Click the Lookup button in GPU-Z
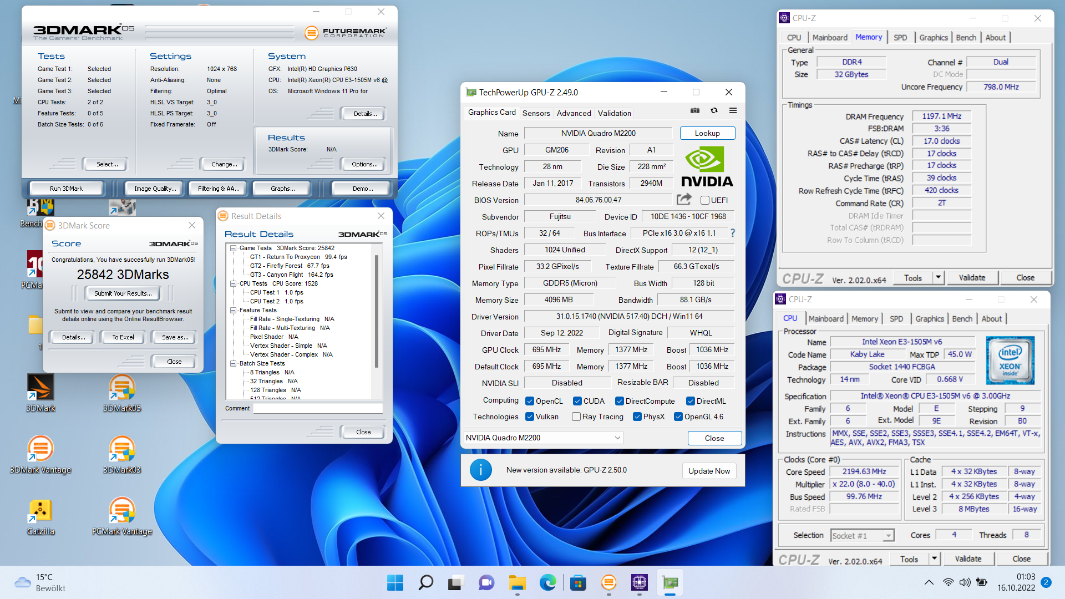The width and height of the screenshot is (1065, 599). [707, 133]
